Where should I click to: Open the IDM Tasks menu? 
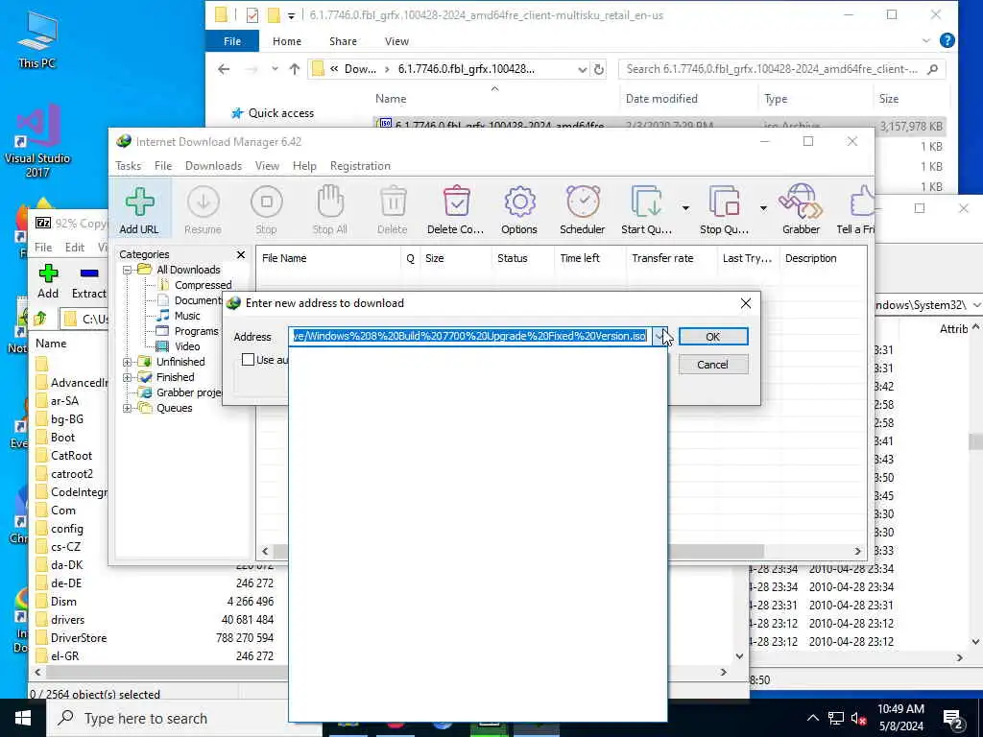[128, 165]
